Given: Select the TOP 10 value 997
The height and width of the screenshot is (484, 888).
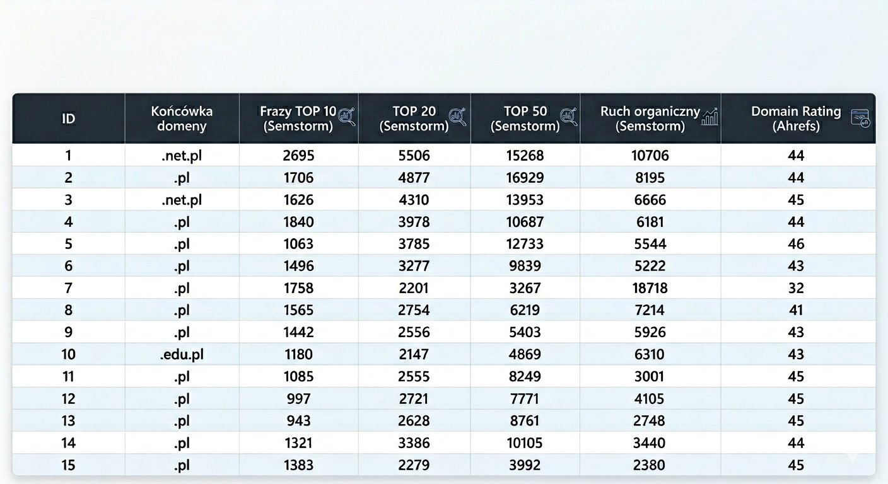Looking at the screenshot, I should point(298,399).
